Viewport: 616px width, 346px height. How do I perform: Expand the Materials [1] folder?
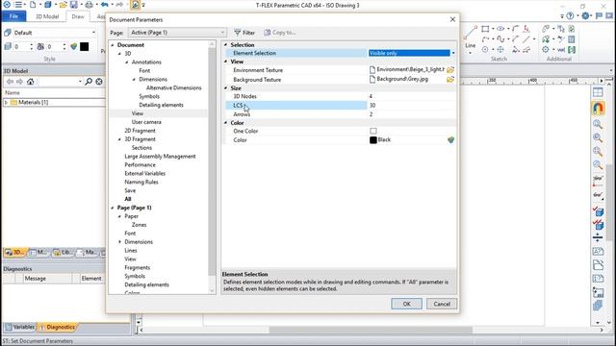(x=6, y=103)
